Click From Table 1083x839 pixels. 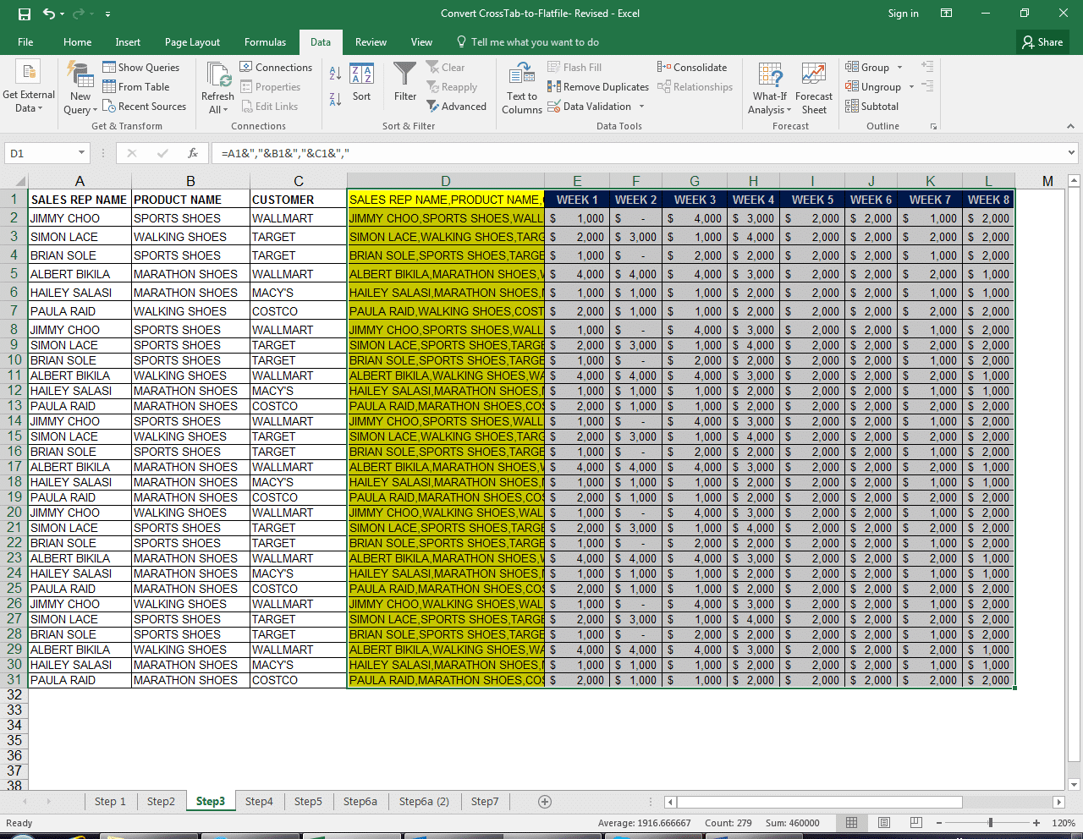point(135,87)
